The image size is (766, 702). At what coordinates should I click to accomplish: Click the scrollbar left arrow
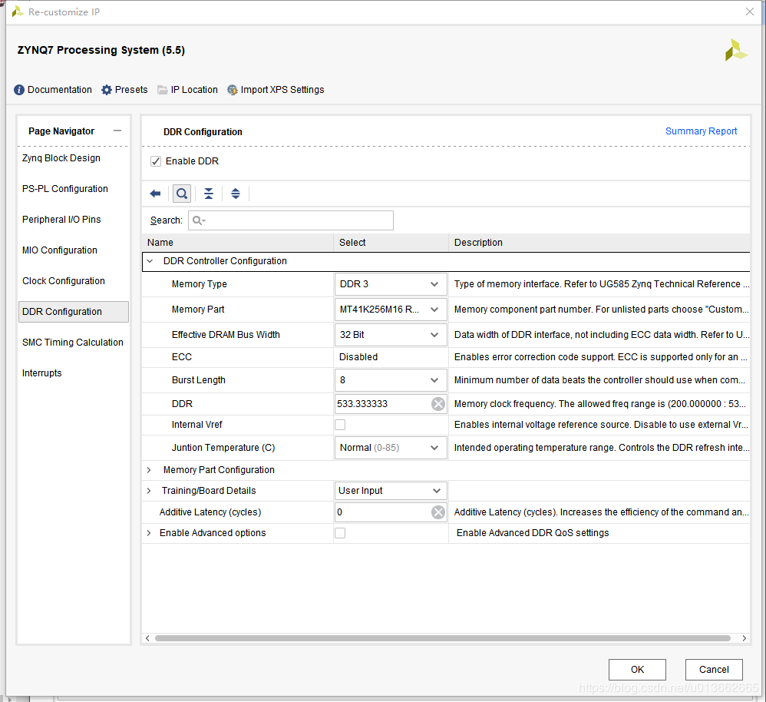[148, 638]
